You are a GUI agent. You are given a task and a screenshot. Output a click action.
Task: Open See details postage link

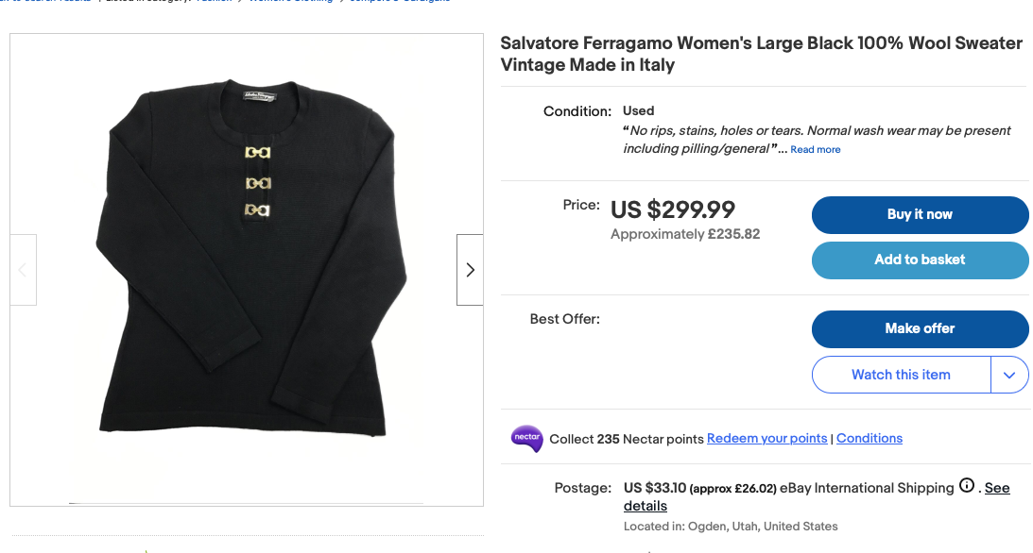point(817,497)
